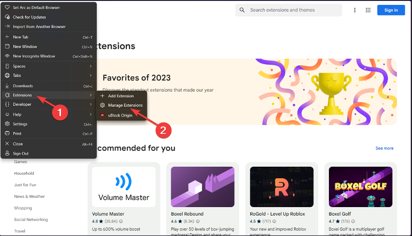Click info icon beside Boxel Rebound rating

[x=198, y=221]
